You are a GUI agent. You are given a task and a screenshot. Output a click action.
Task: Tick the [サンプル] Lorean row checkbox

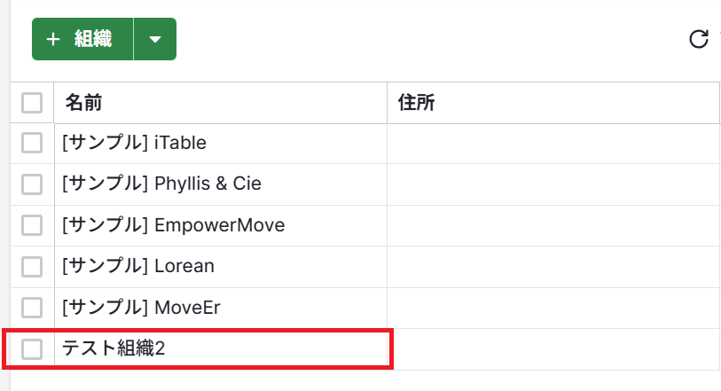click(x=32, y=266)
